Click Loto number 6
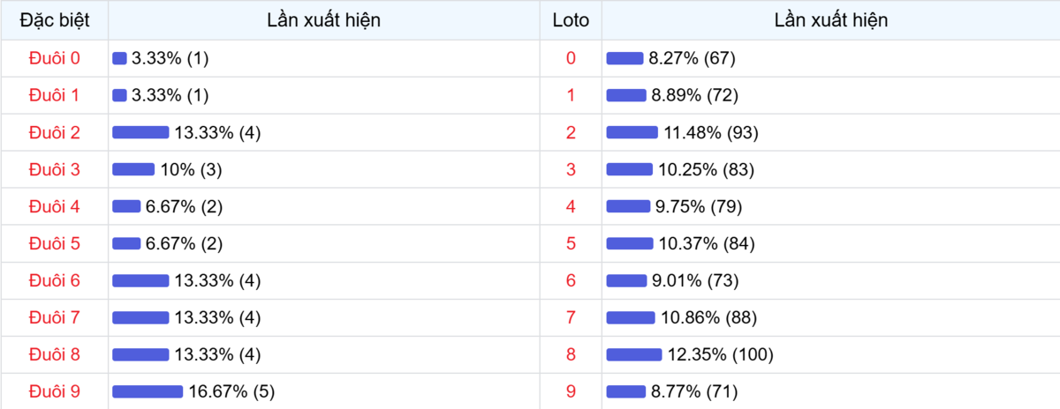Viewport: 1060px width, 409px height. 571,281
